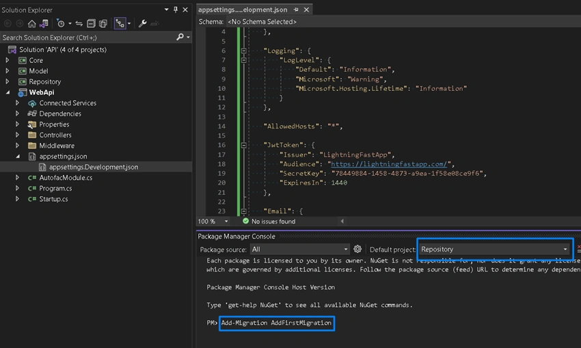
Task: Click the Pending Changes Filter clock icon
Action: [x=61, y=24]
